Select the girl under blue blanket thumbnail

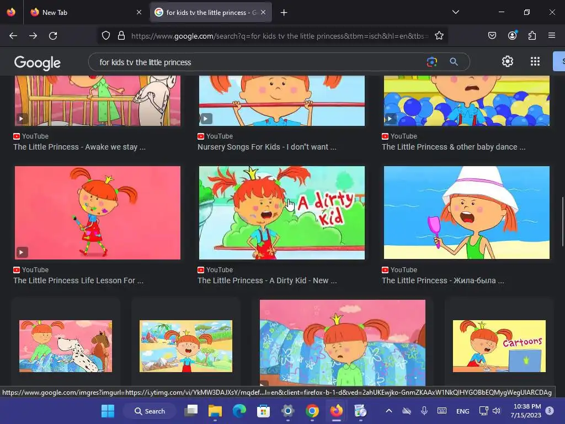[342, 343]
